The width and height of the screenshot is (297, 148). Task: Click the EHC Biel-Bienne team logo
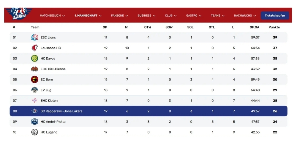tap(35, 69)
